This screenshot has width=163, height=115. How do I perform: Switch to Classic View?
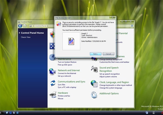click(x=26, y=37)
